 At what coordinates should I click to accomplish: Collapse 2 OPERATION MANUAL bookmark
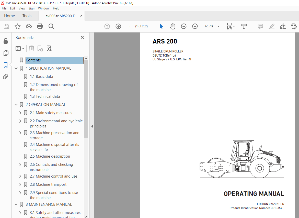point(16,105)
